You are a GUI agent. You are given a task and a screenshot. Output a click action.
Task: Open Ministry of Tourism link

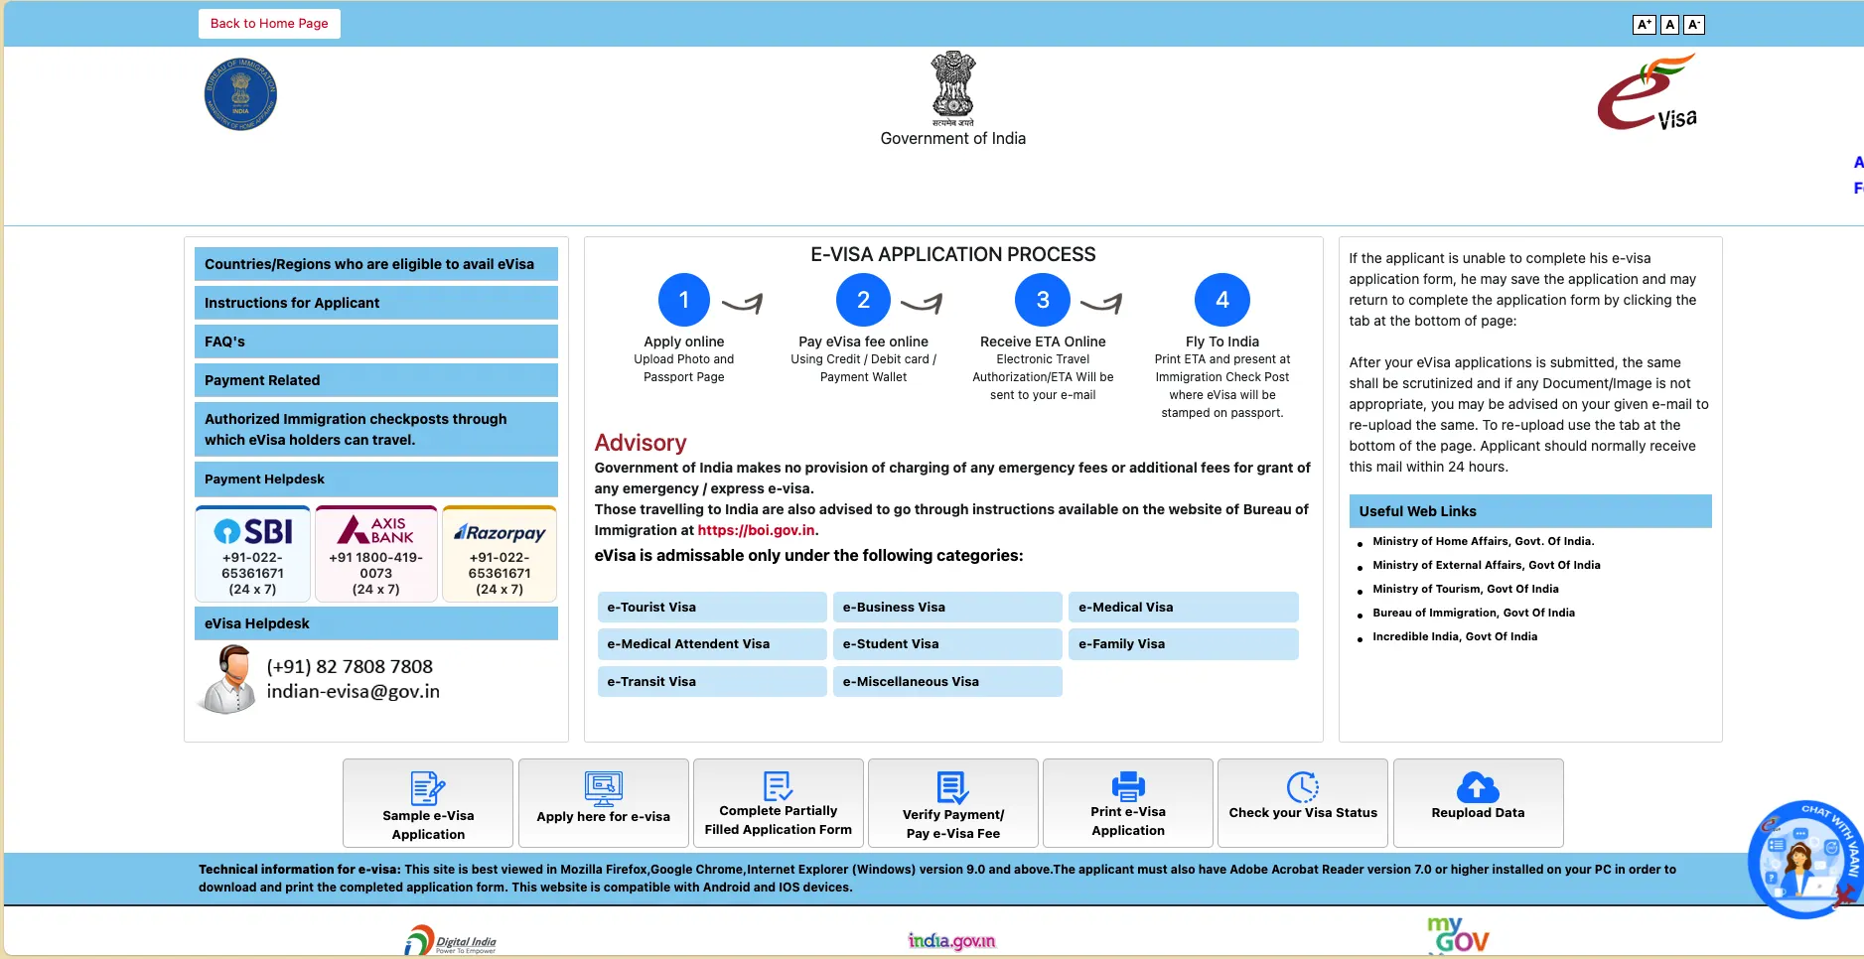point(1465,589)
